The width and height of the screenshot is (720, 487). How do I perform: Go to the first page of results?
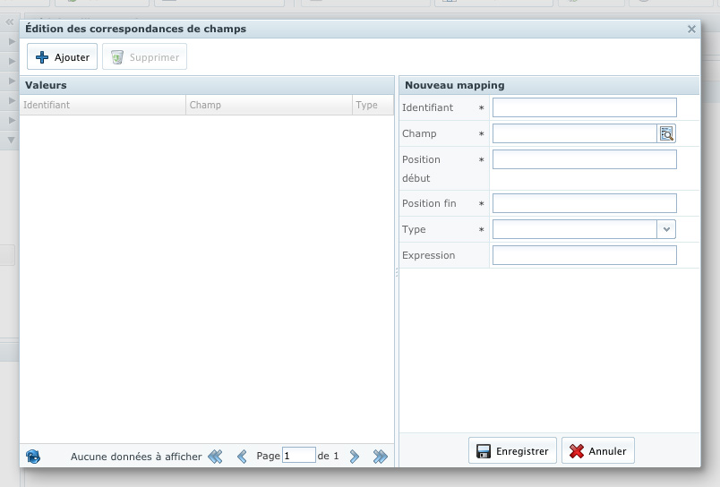coord(215,457)
